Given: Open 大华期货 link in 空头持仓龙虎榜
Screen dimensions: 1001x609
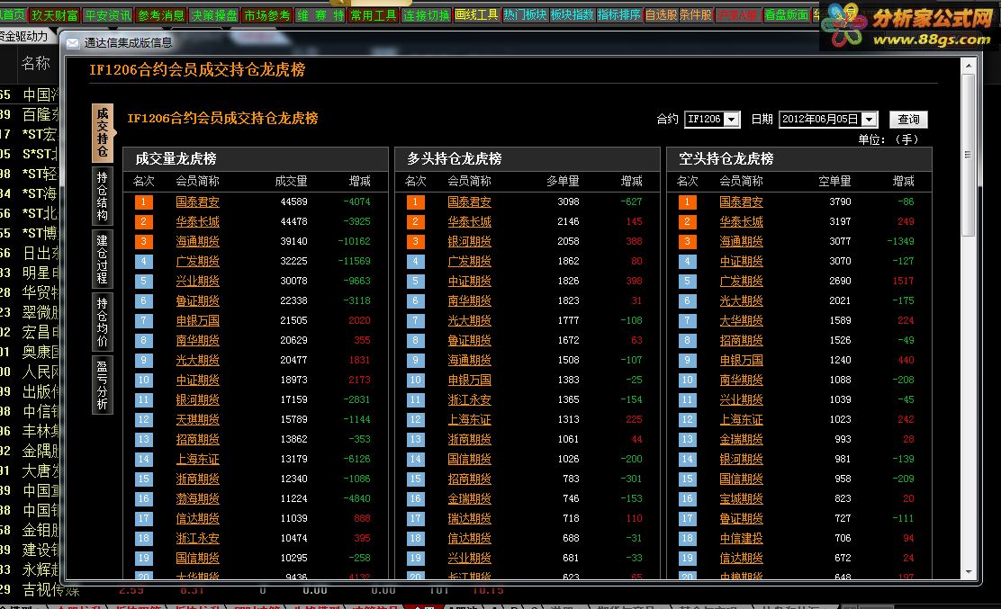Looking at the screenshot, I should (741, 320).
